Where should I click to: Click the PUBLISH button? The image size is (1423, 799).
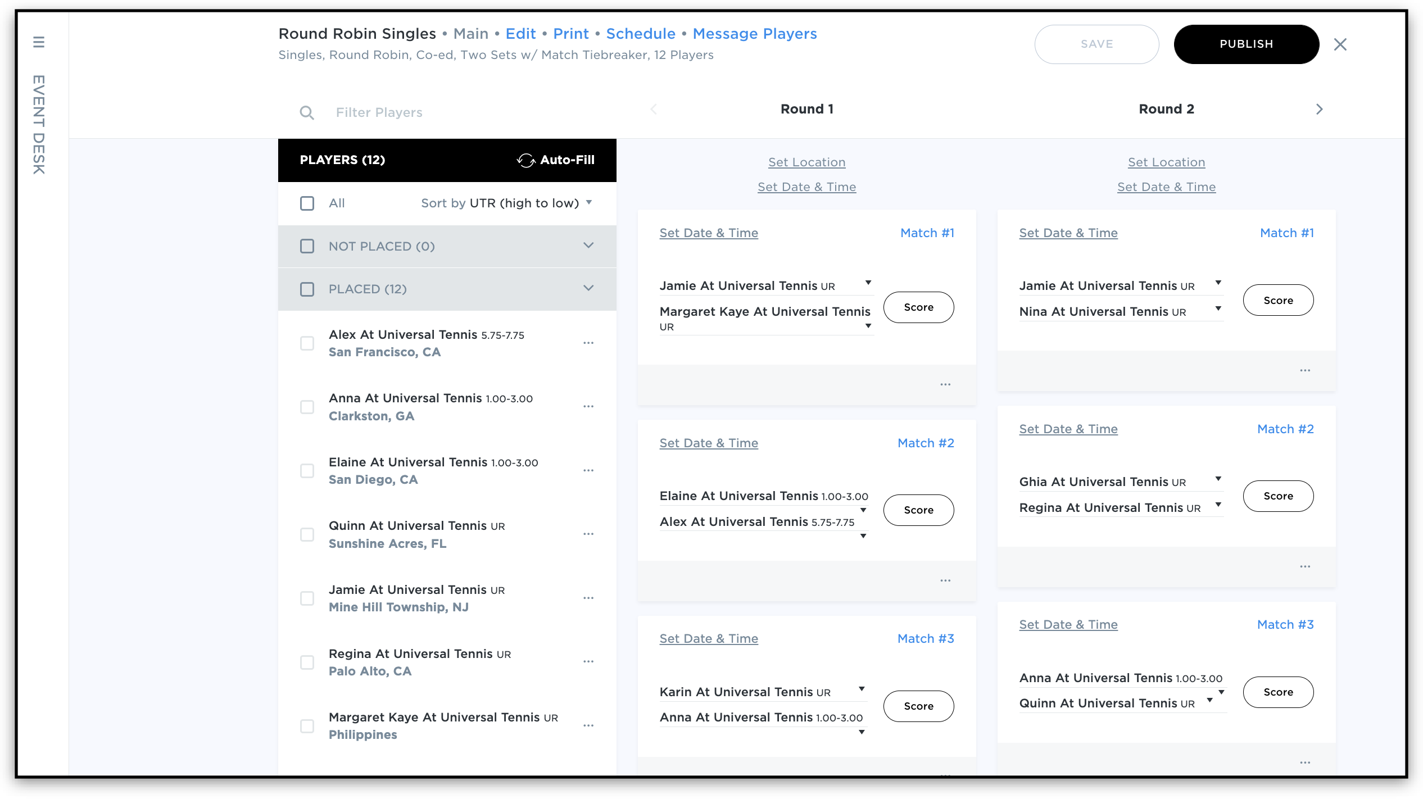(x=1246, y=44)
